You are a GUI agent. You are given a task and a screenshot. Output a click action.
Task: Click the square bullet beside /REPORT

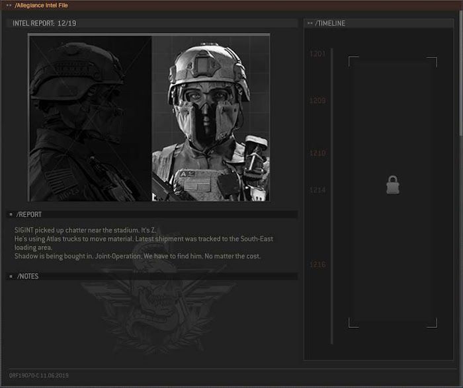pos(11,214)
